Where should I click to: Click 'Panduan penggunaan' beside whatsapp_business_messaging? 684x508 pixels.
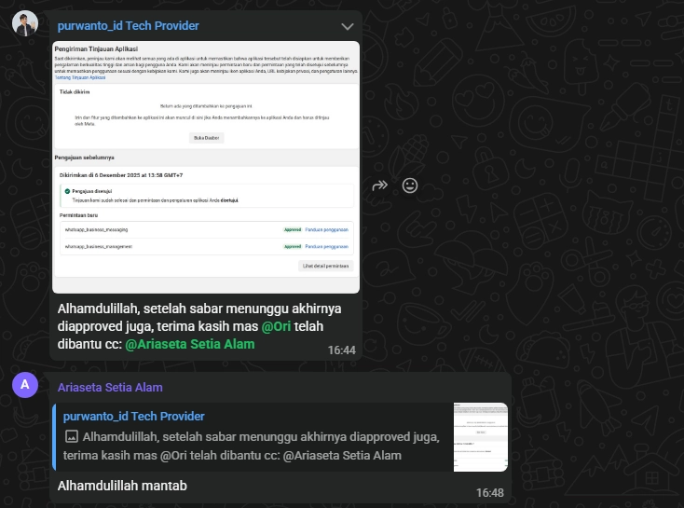327,229
